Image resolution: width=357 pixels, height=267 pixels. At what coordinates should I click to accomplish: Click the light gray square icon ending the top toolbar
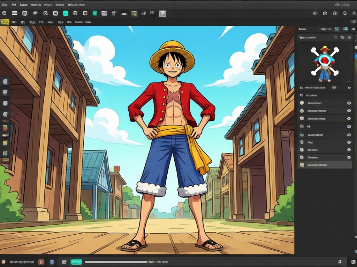162,14
